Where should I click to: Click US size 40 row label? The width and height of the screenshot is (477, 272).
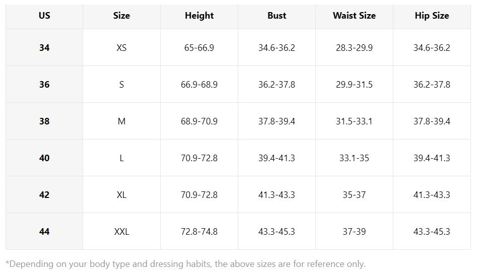44,158
